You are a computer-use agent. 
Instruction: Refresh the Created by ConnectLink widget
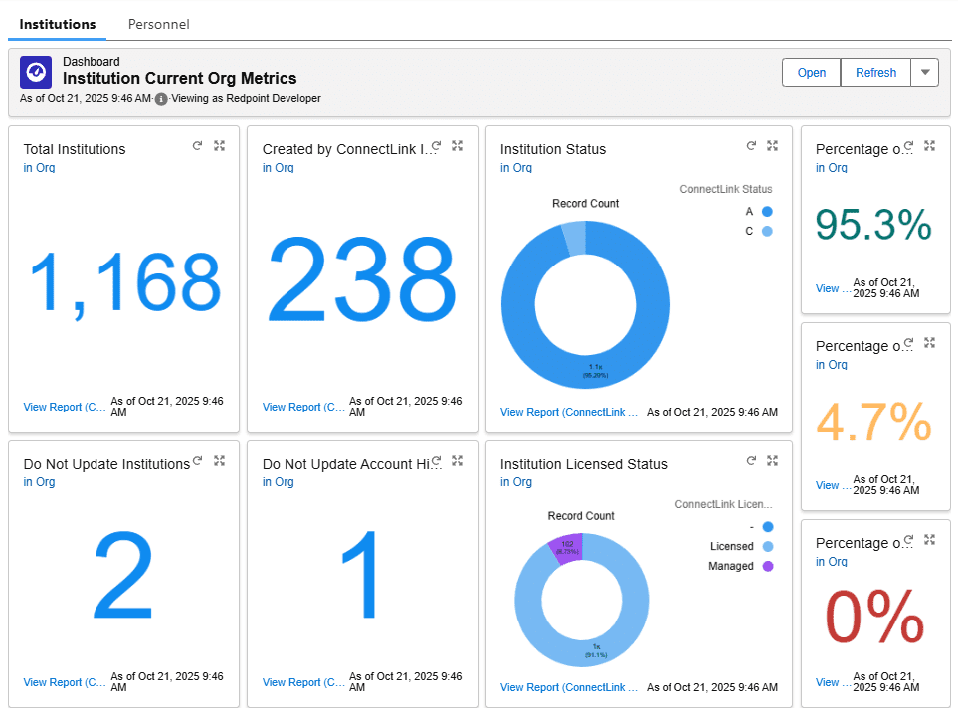tap(436, 145)
